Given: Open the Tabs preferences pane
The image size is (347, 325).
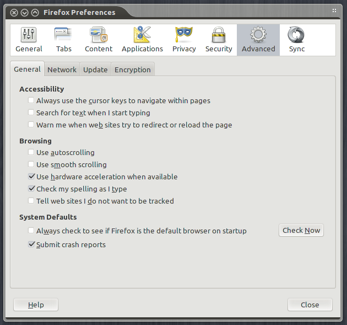Looking at the screenshot, I should coord(63,40).
